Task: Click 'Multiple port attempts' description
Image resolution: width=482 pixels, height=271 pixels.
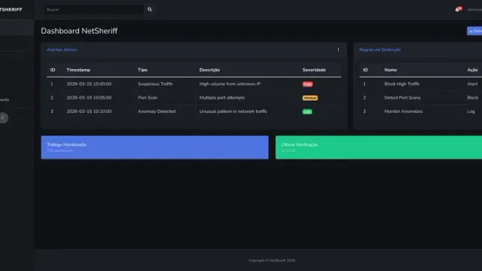Action: (x=222, y=98)
